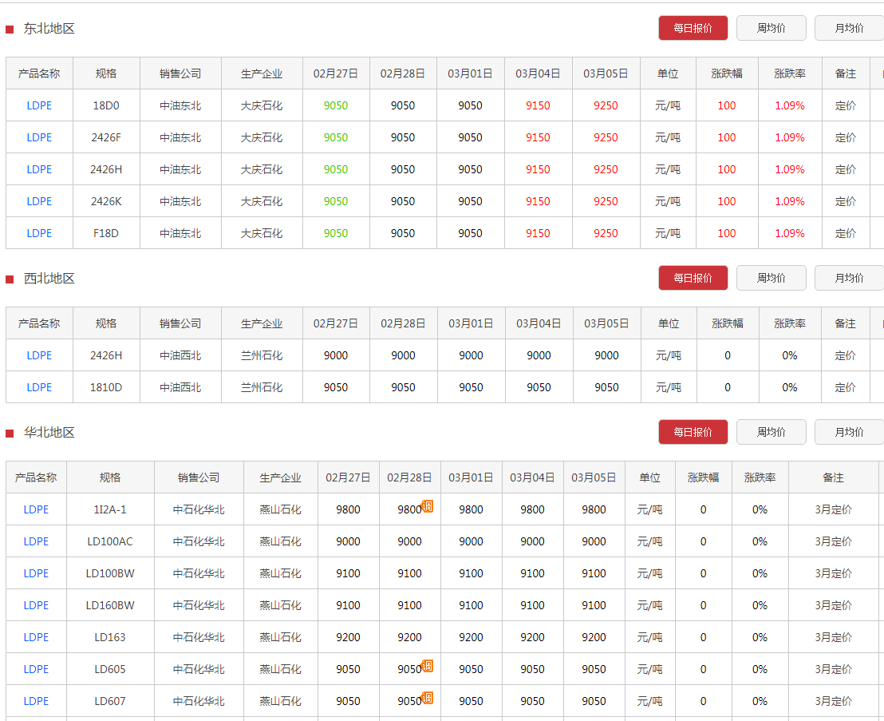Open LDPE link in 兰州石化 2426H row

coord(39,355)
